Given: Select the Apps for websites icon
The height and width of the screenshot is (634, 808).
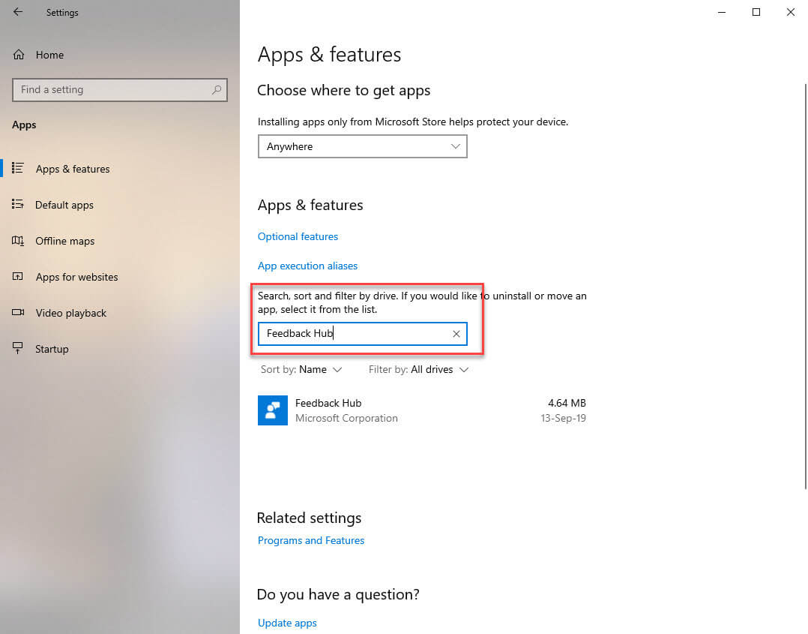Looking at the screenshot, I should pyautogui.click(x=18, y=277).
